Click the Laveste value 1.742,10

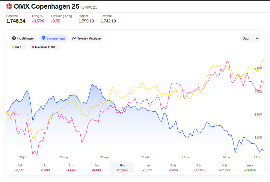(108, 21)
